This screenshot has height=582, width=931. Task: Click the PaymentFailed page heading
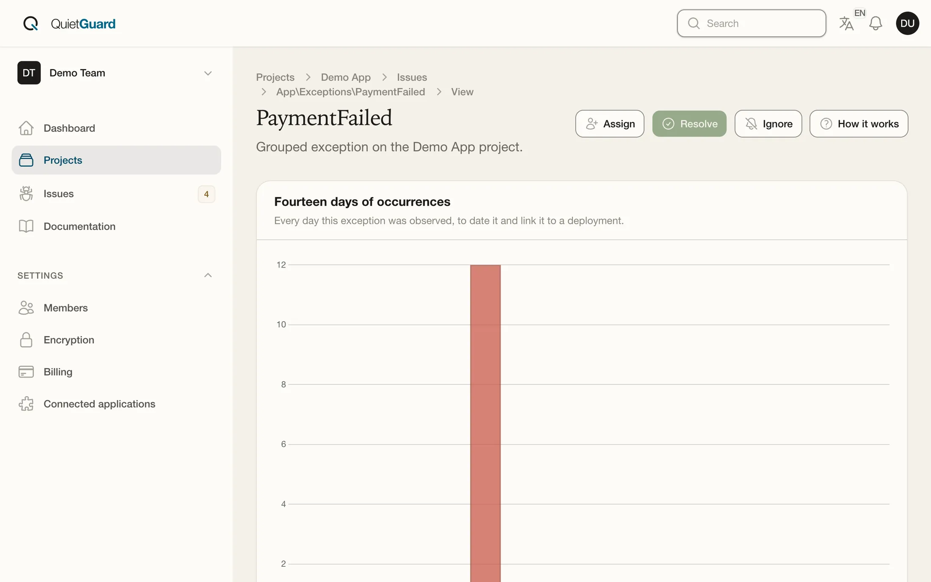tap(324, 118)
